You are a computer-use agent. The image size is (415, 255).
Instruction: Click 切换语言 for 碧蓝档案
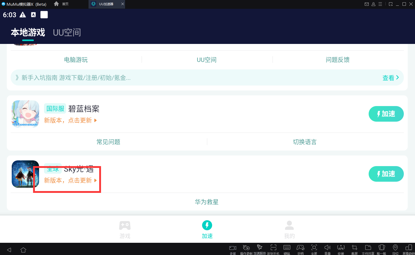[x=305, y=142]
